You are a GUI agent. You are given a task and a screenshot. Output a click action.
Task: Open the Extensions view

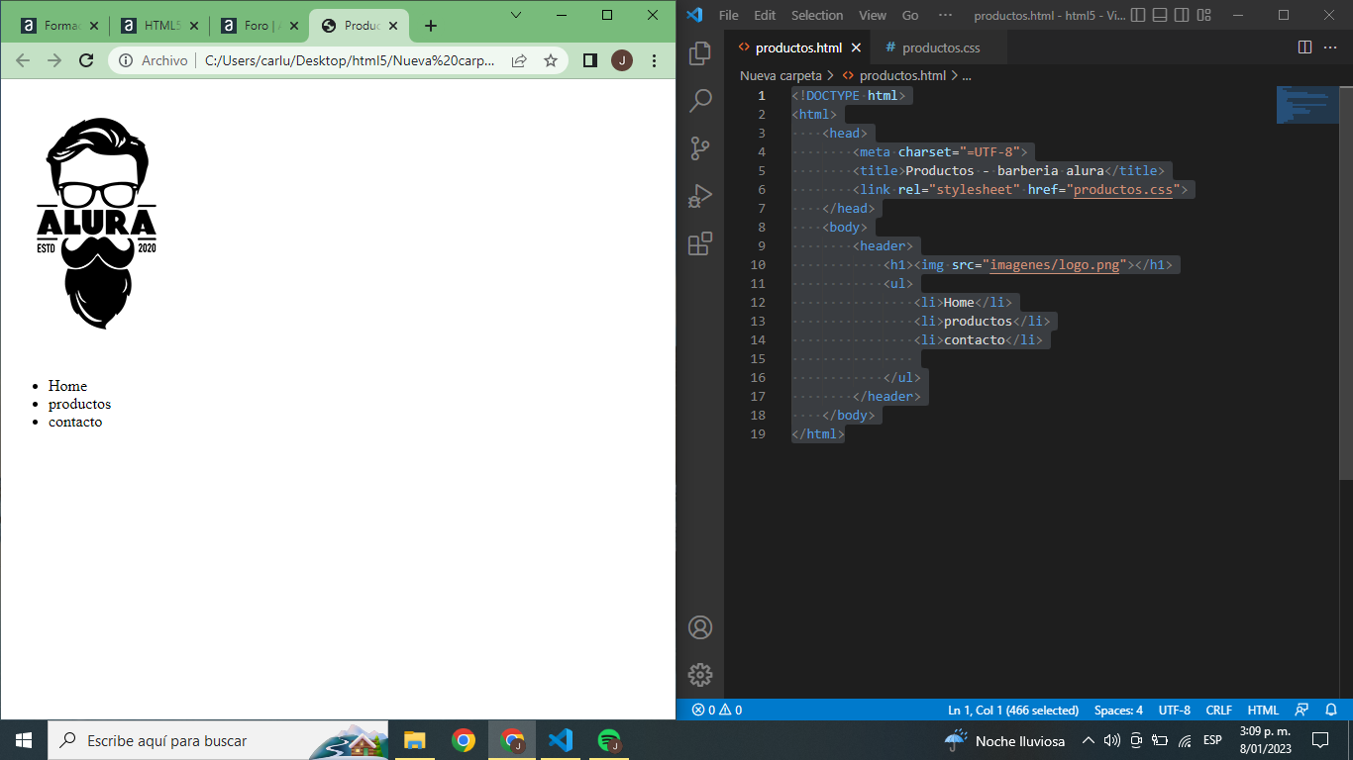coord(700,243)
